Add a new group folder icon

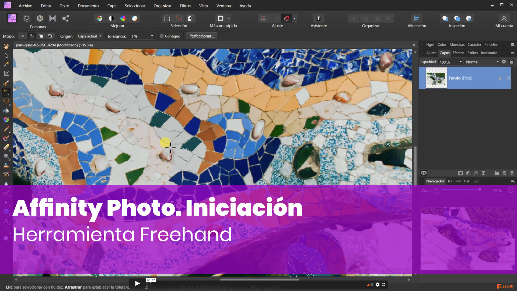click(x=497, y=173)
